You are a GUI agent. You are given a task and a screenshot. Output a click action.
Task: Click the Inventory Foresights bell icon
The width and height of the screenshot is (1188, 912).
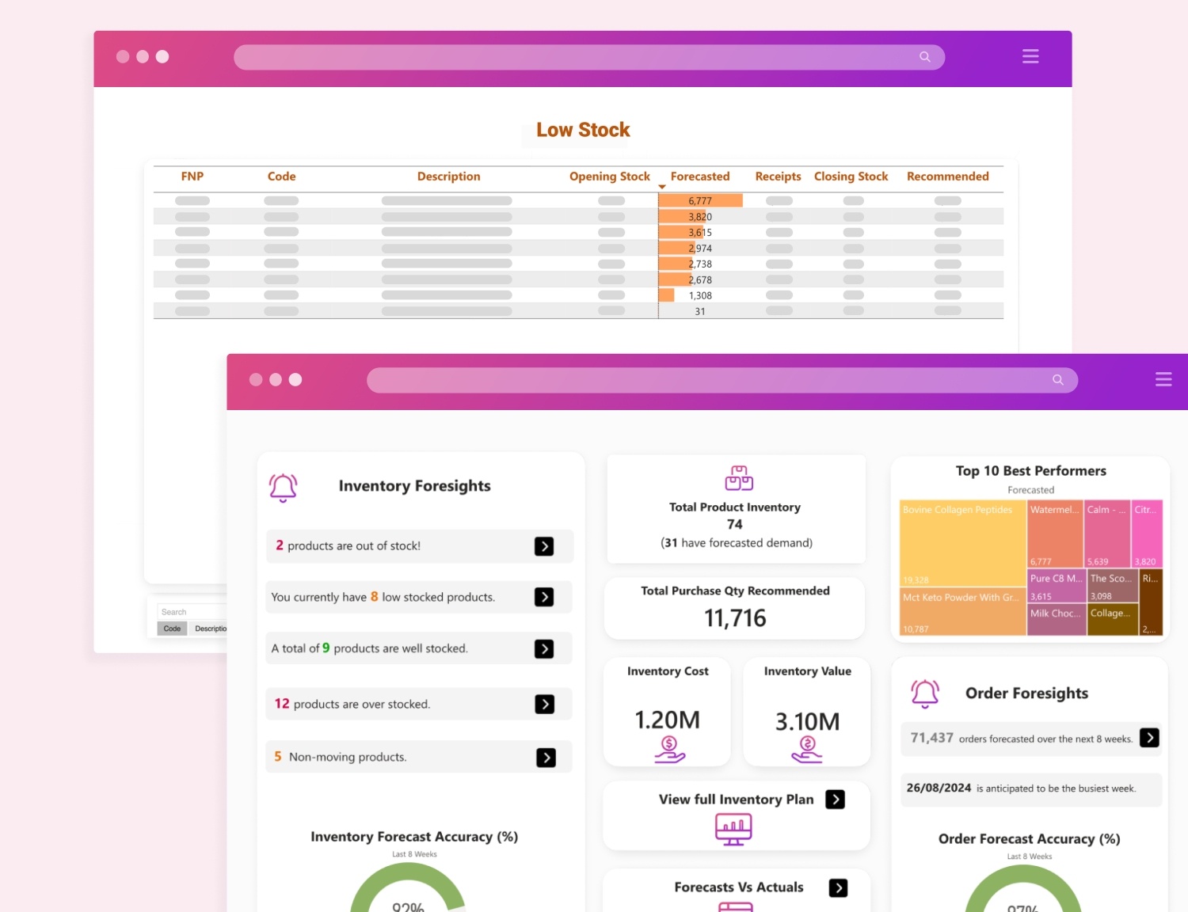click(283, 488)
